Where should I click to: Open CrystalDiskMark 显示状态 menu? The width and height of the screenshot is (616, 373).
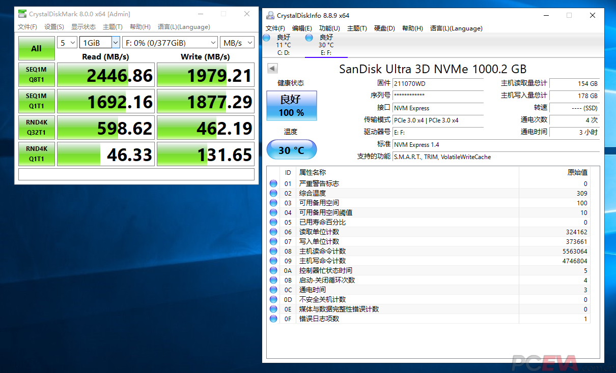(x=83, y=27)
